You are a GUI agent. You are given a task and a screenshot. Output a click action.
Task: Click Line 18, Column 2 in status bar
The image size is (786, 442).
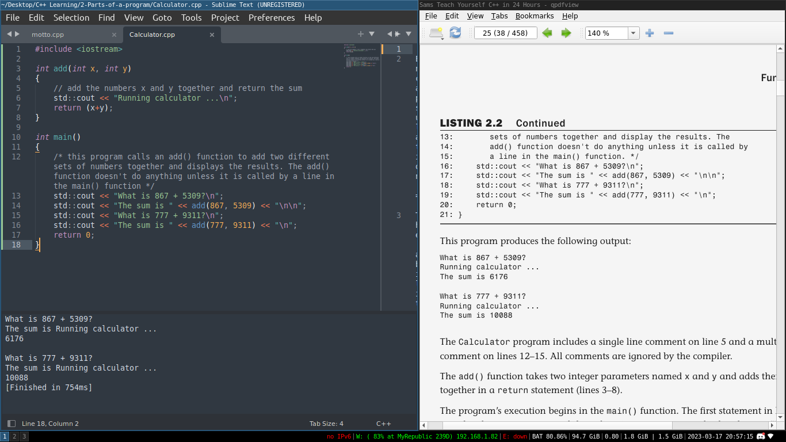pyautogui.click(x=50, y=424)
